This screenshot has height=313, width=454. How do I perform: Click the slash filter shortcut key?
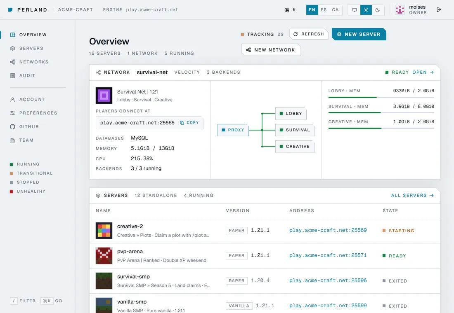pos(14,301)
